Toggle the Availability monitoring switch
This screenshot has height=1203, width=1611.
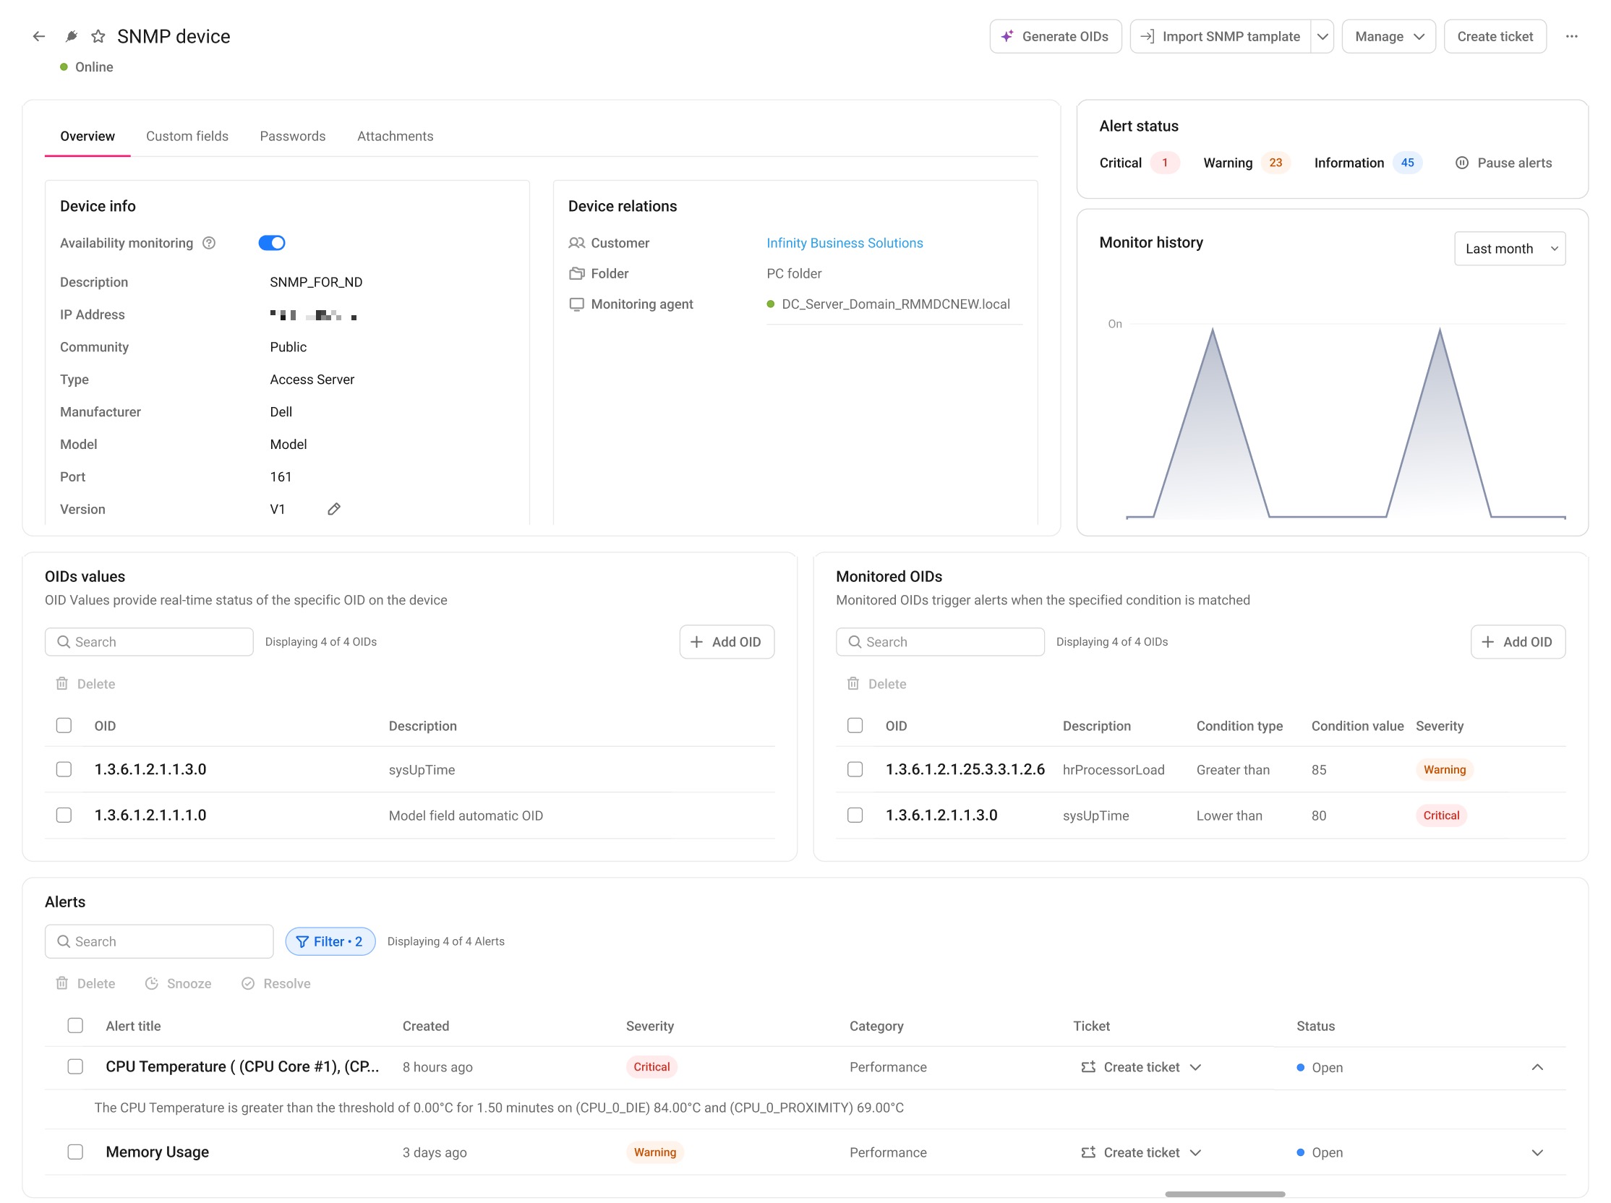coord(272,243)
